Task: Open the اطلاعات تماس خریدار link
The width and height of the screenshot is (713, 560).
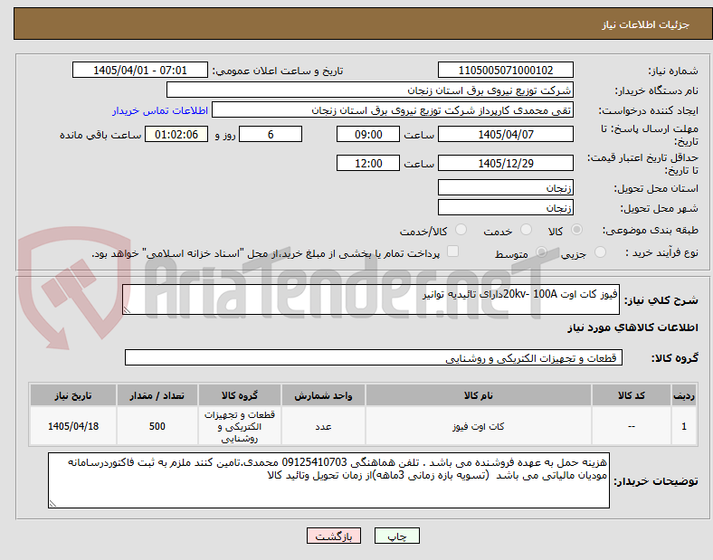Action: [160, 110]
